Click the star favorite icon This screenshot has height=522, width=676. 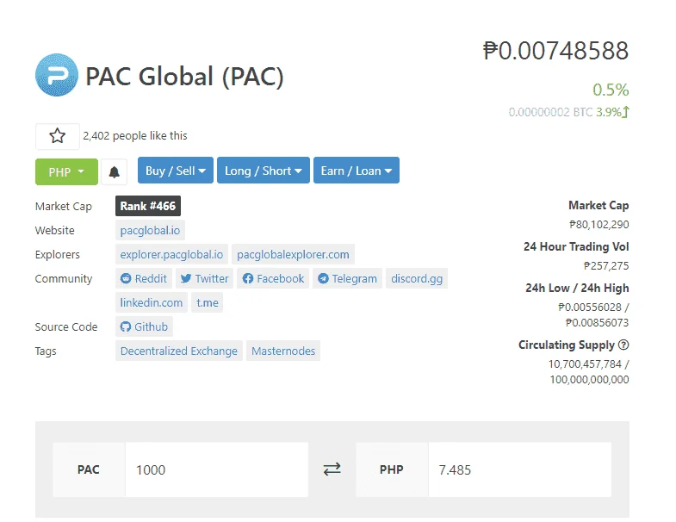[58, 136]
